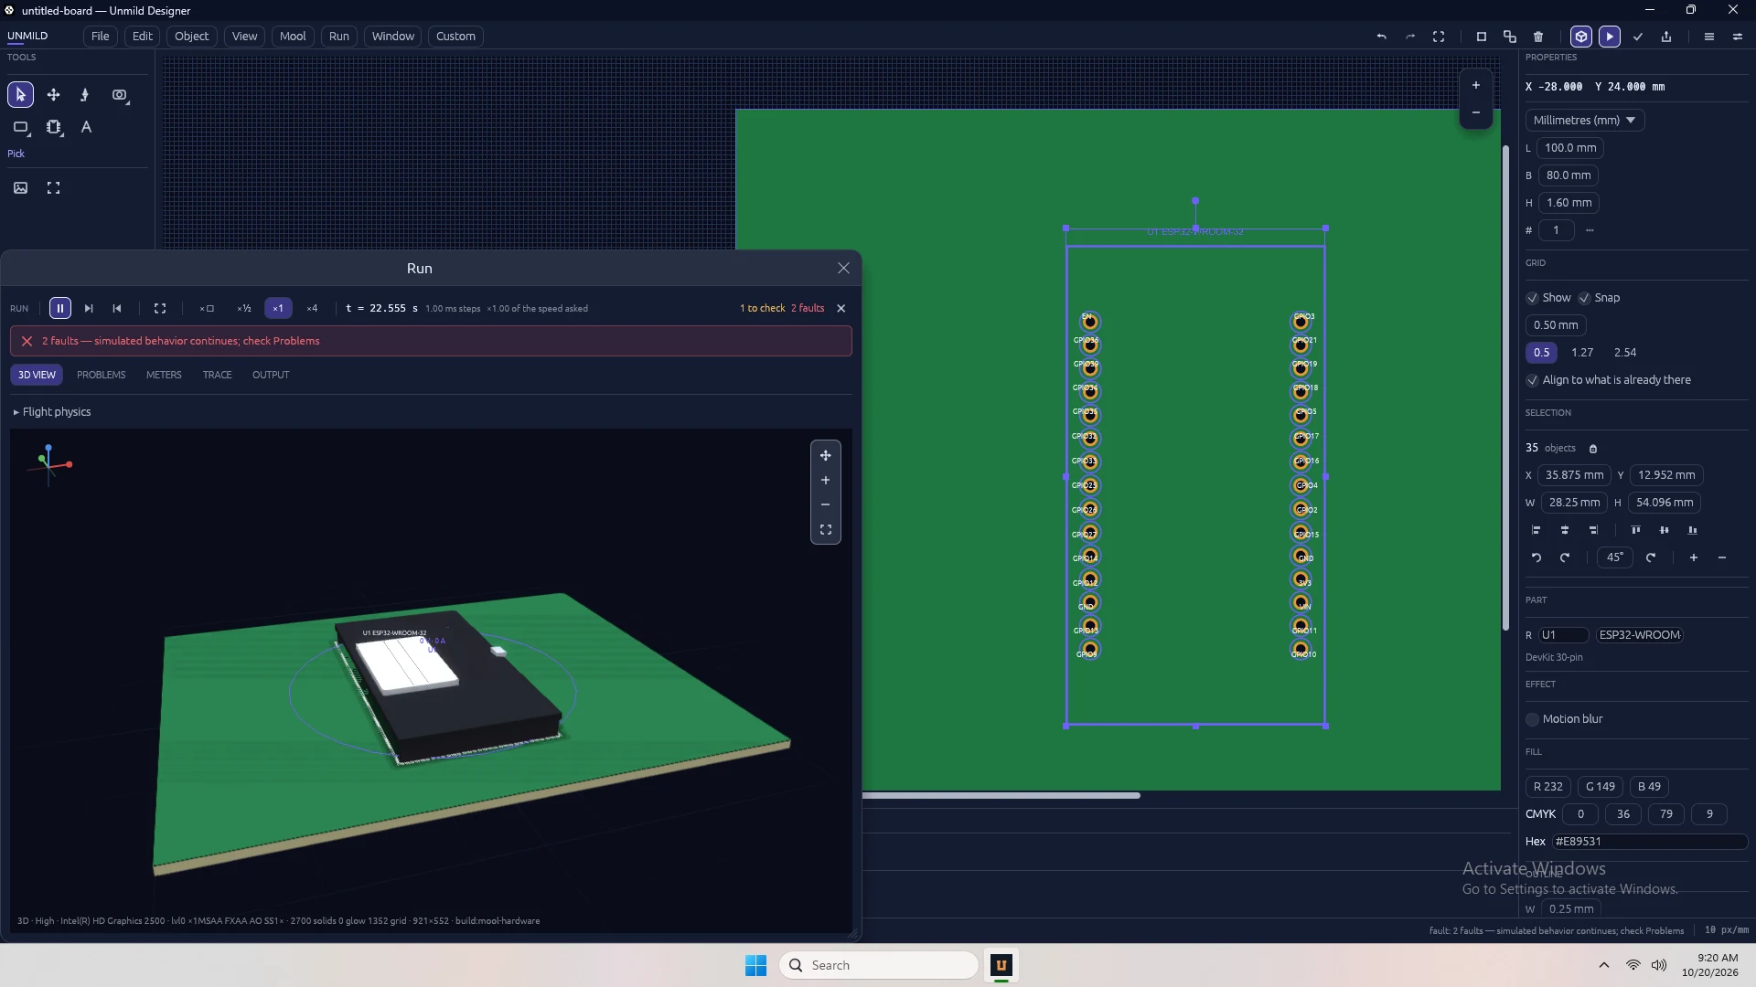The width and height of the screenshot is (1756, 987).
Task: Click the 1 to check link
Action: (762, 309)
